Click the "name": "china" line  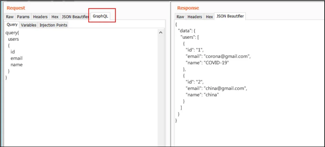[x=202, y=95]
